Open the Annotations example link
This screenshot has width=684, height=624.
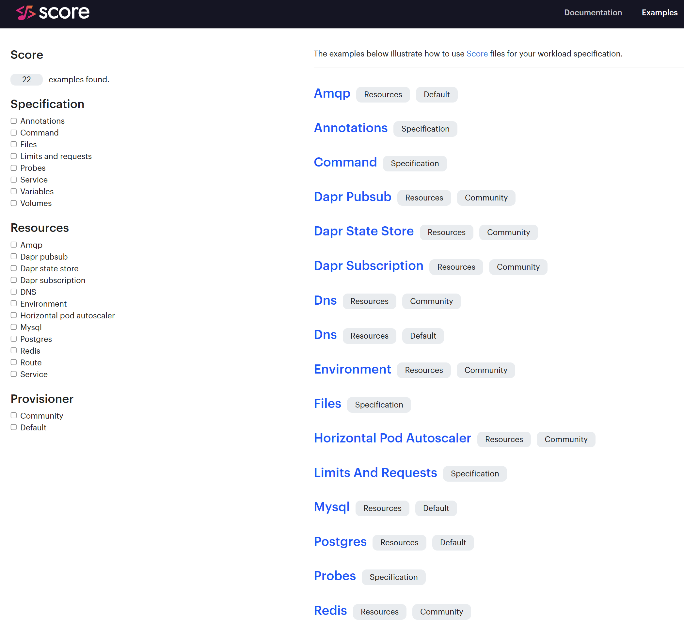[x=350, y=128]
